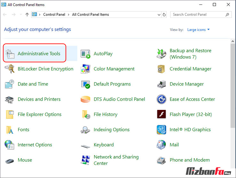Click the Control Panel icon in address bar
This screenshot has width=236, height=178.
(35, 14)
